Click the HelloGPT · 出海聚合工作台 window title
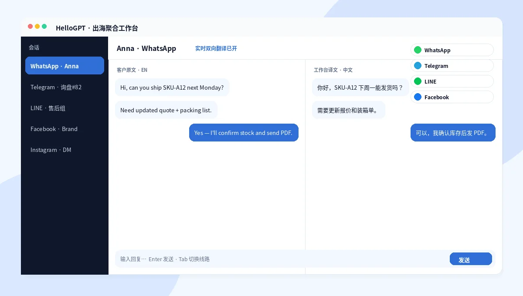 [97, 28]
